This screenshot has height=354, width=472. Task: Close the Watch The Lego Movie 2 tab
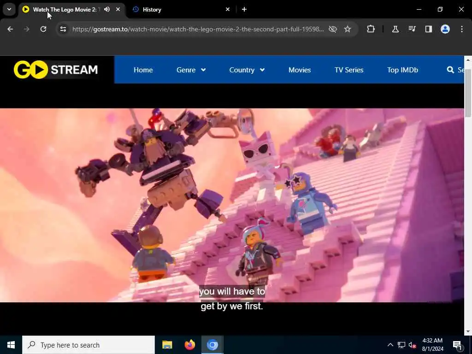click(118, 9)
